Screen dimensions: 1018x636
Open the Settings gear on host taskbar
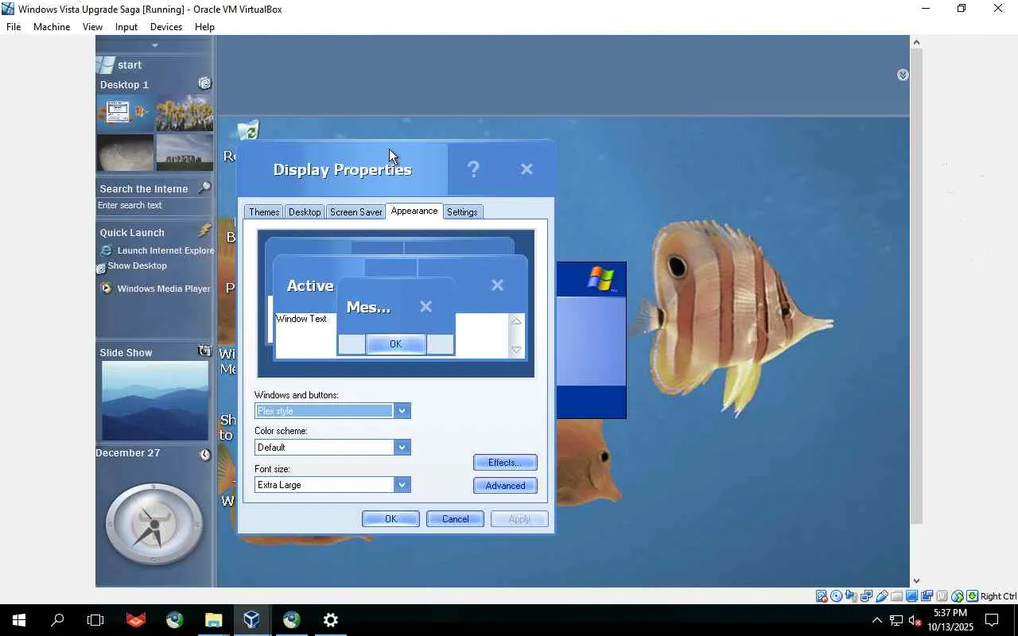(x=331, y=620)
